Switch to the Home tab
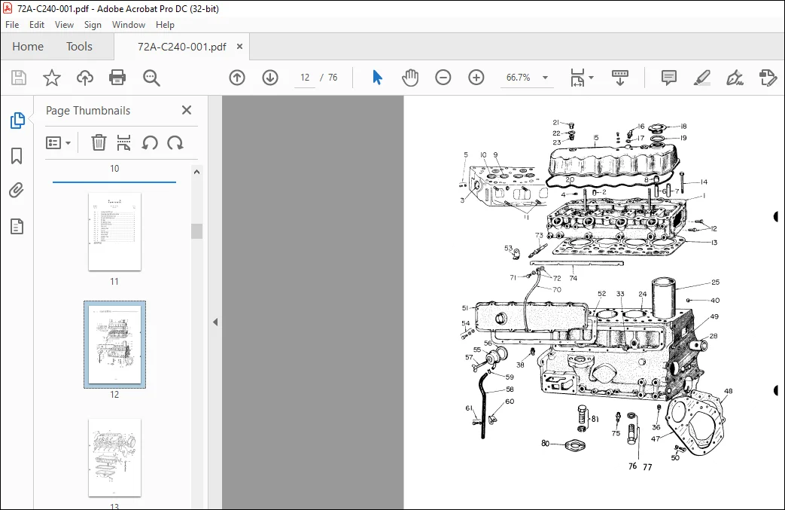 28,47
